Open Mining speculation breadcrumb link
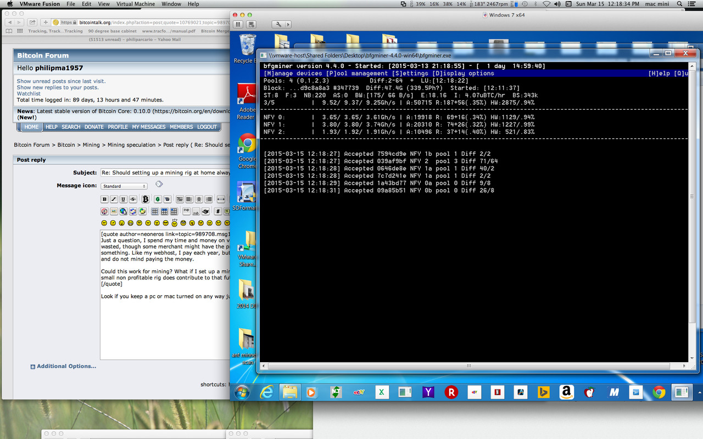 coord(131,145)
